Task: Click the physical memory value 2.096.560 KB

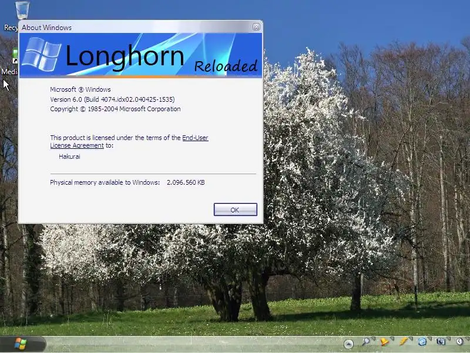Action: (x=186, y=182)
